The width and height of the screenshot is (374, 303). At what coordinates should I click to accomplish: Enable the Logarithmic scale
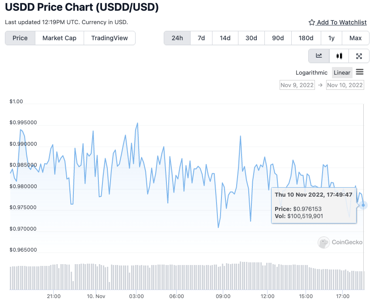[311, 72]
